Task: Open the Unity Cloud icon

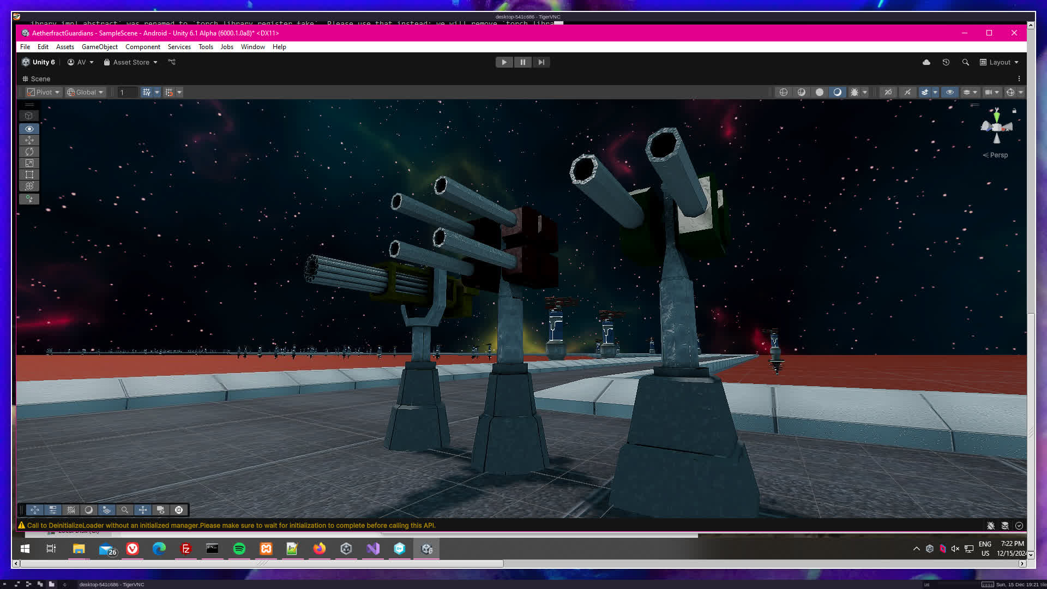Action: 926,62
